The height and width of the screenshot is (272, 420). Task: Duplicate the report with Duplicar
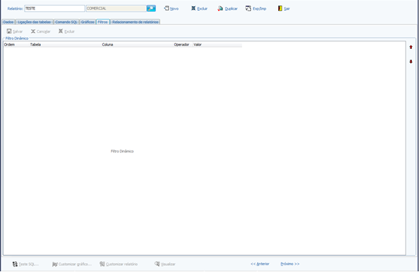click(x=228, y=9)
